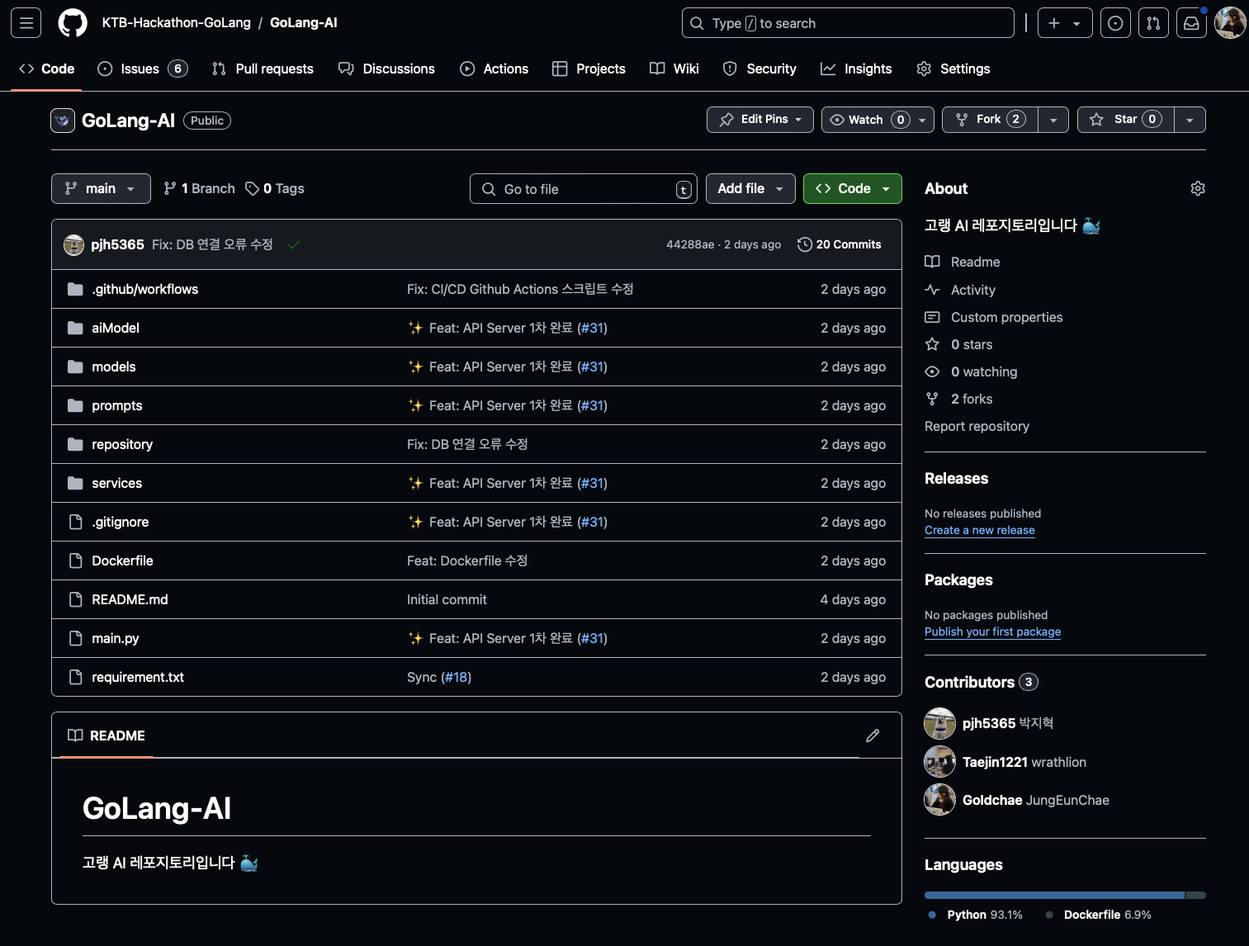
Task: Open the create new plus dropdown
Action: pyautogui.click(x=1065, y=23)
